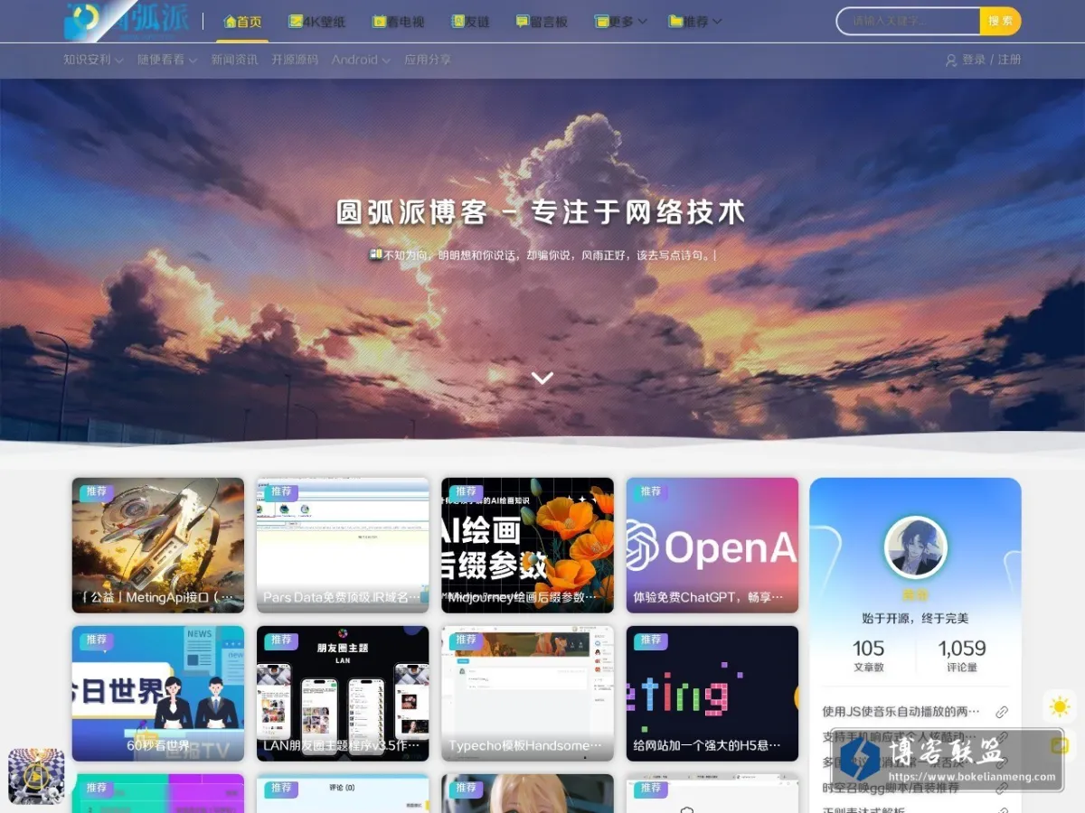Click the 注册 register link
The image size is (1085, 813).
pyautogui.click(x=1009, y=60)
